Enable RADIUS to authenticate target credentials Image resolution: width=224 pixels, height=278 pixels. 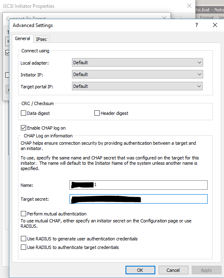[x=23, y=247]
